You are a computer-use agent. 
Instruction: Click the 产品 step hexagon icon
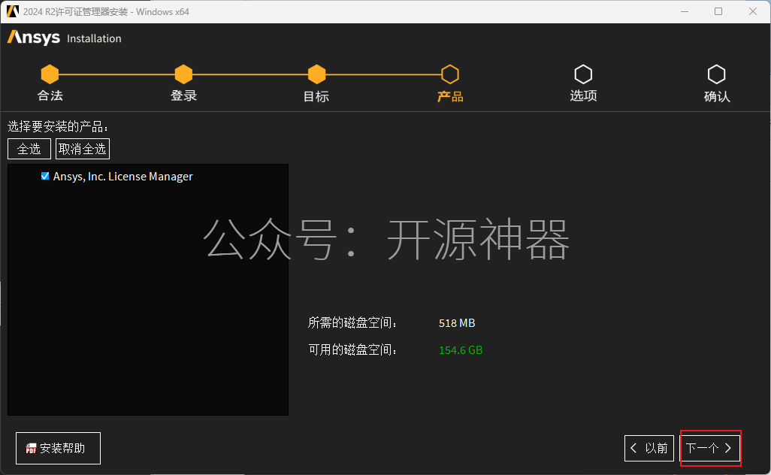tap(450, 74)
